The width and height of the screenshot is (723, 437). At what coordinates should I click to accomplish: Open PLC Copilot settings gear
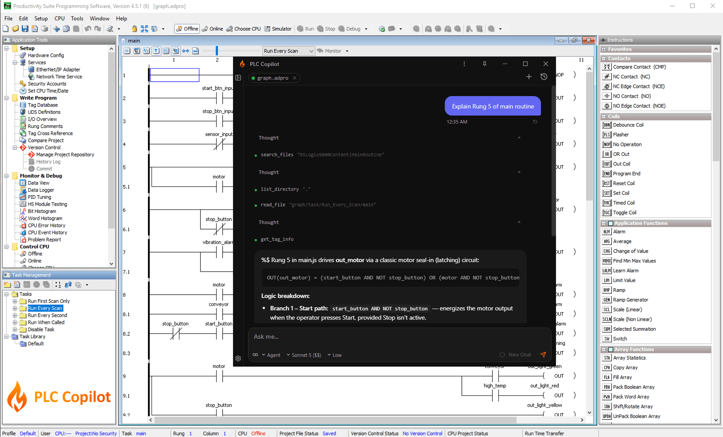(238, 358)
